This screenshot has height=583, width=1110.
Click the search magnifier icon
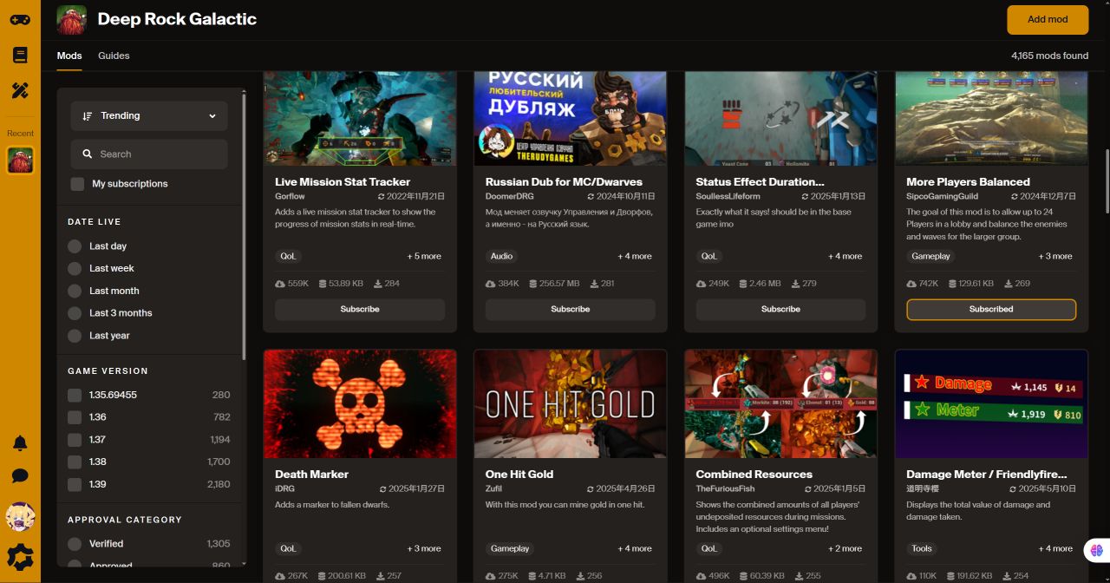point(88,154)
